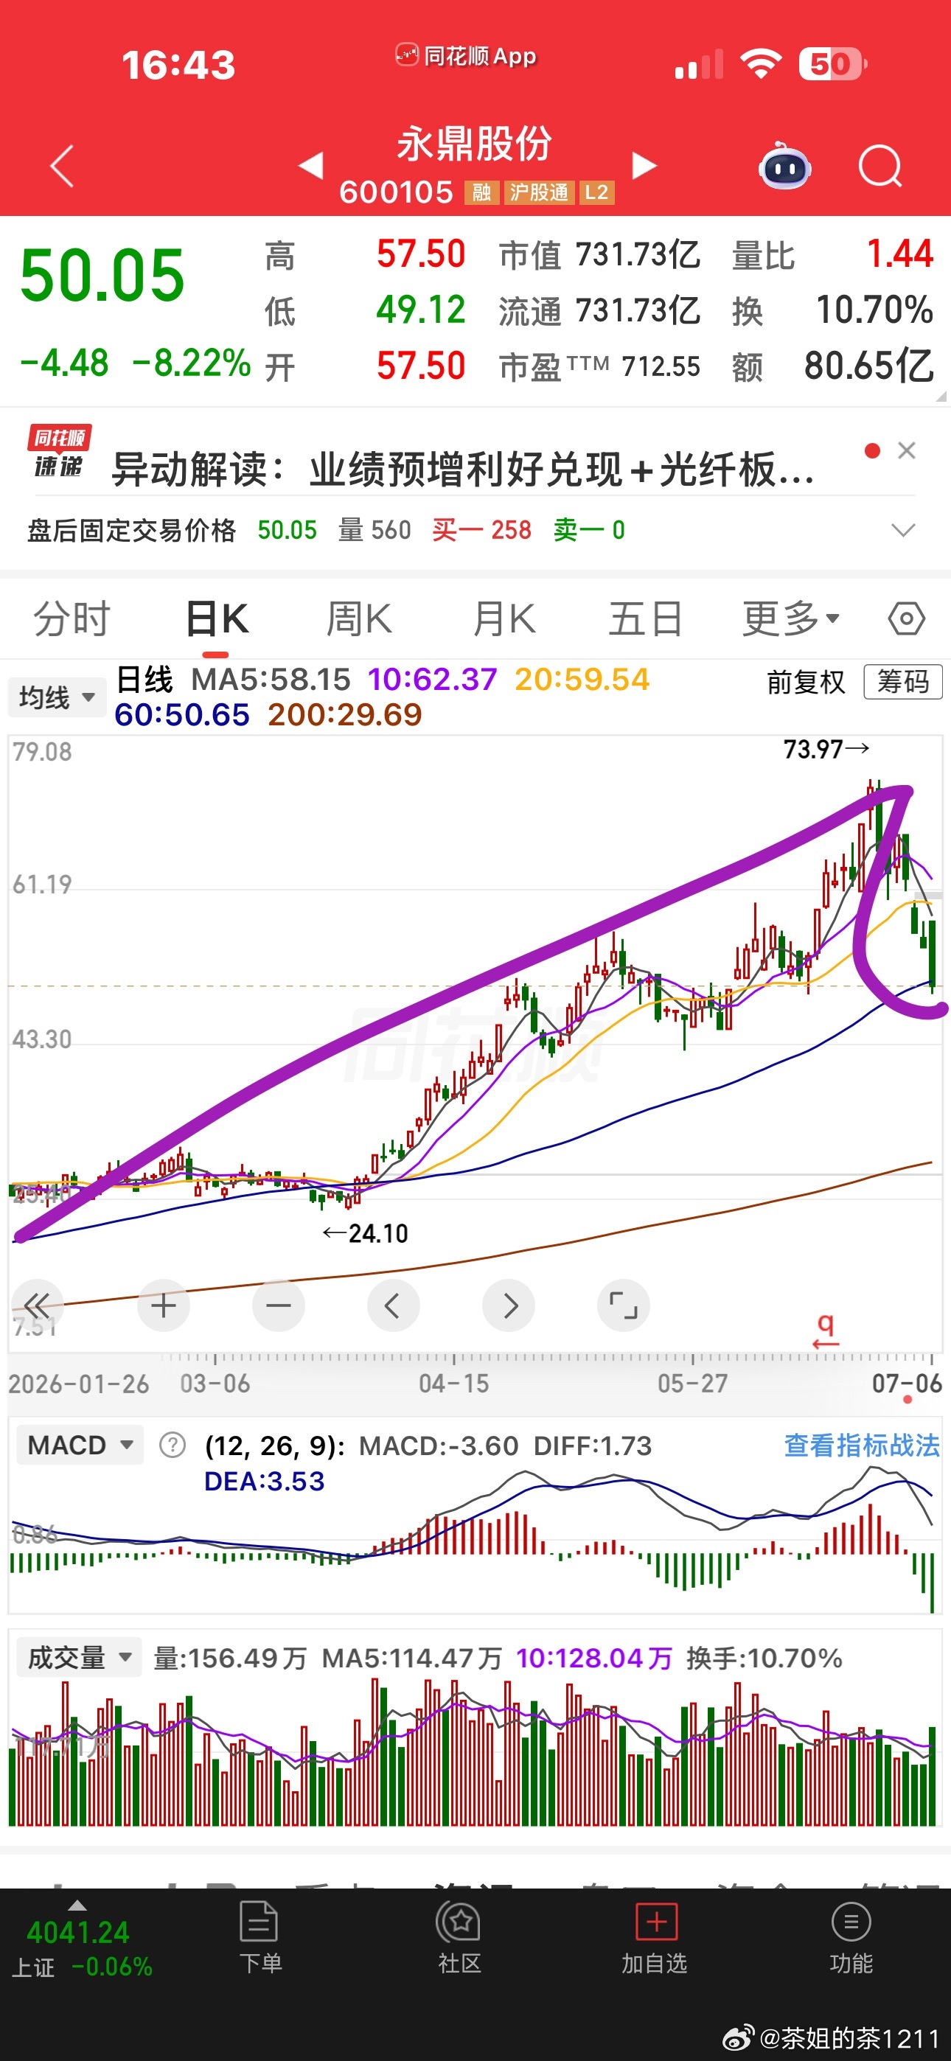Tap the battery status indicator

[x=832, y=64]
